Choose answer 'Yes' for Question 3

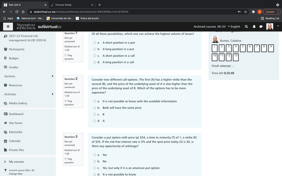point(95,155)
